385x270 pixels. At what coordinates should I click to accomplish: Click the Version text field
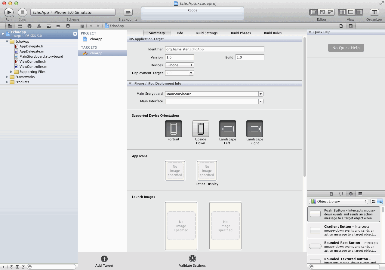point(180,57)
